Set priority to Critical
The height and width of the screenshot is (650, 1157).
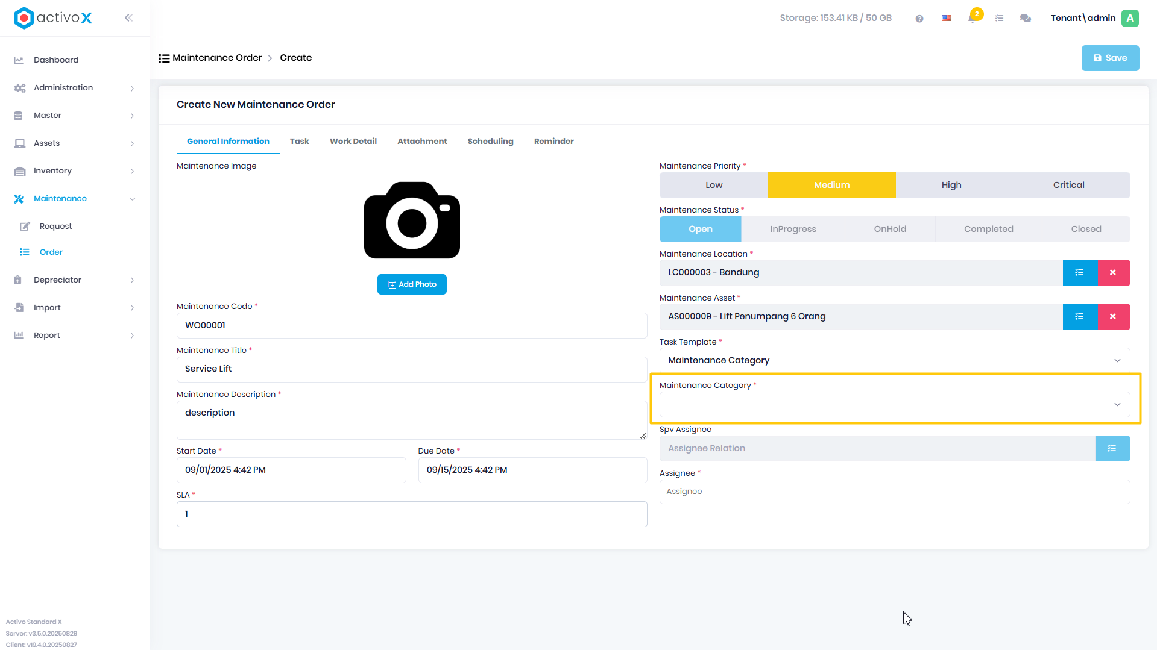pyautogui.click(x=1068, y=186)
